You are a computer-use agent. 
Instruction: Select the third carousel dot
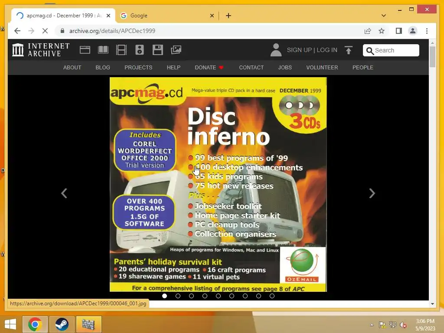coord(191,296)
